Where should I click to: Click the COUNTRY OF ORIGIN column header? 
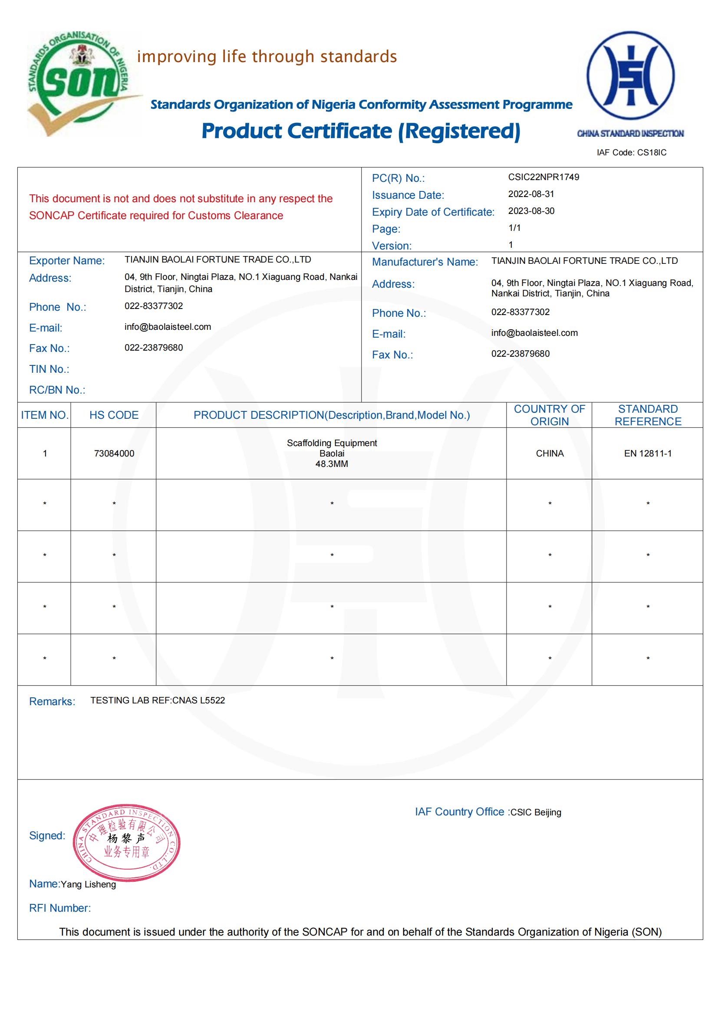click(549, 415)
